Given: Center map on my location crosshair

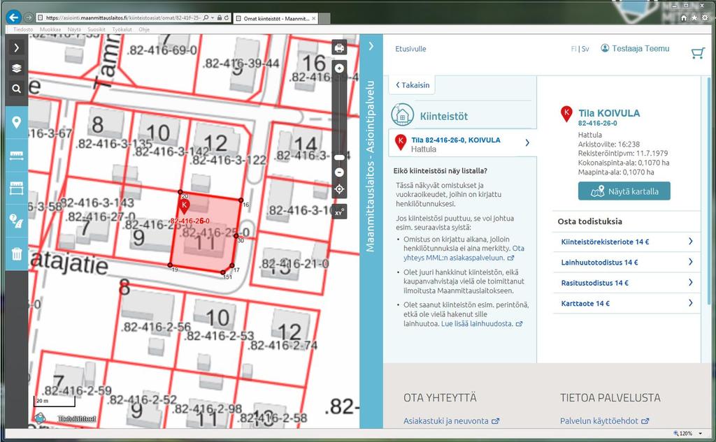Looking at the screenshot, I should [x=339, y=189].
